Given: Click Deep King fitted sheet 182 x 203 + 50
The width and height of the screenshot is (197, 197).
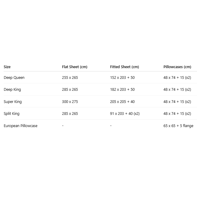Looking at the screenshot, I should click(122, 90).
